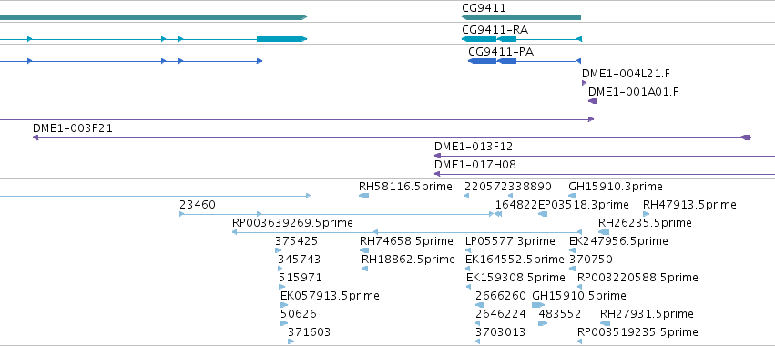Click the EK057913.5prime feature arrow
This screenshot has height=346, width=775.
(284, 305)
